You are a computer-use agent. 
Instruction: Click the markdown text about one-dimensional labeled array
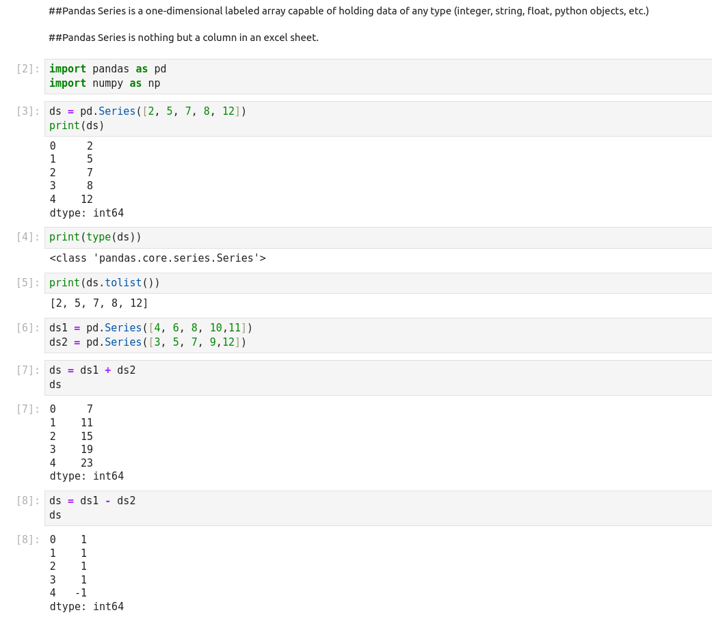coord(348,11)
